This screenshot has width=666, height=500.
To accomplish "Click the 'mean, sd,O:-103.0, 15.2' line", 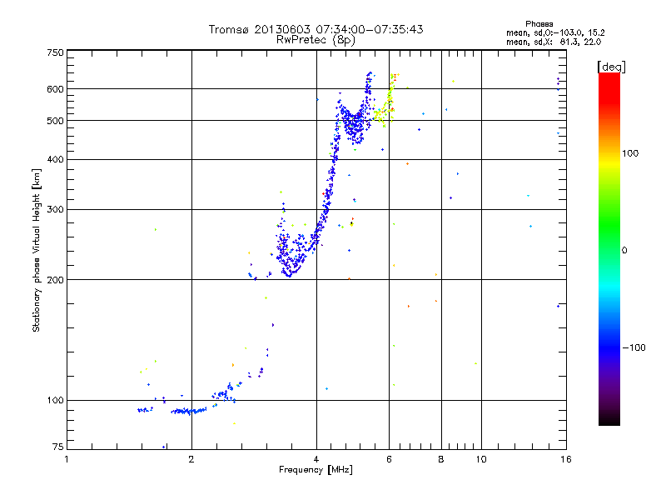I will coord(555,32).
